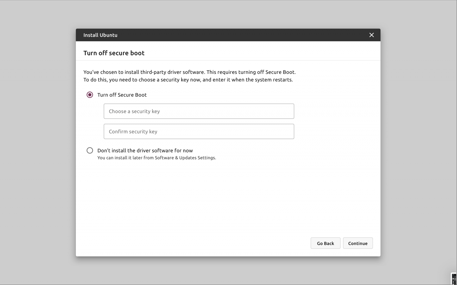
Task: Focus the Choose a security key field
Action: [199, 111]
